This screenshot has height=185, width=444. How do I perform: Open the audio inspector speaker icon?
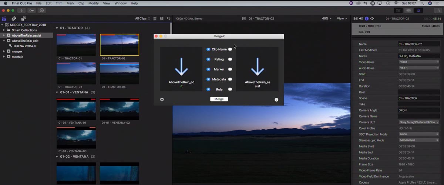[361, 18]
